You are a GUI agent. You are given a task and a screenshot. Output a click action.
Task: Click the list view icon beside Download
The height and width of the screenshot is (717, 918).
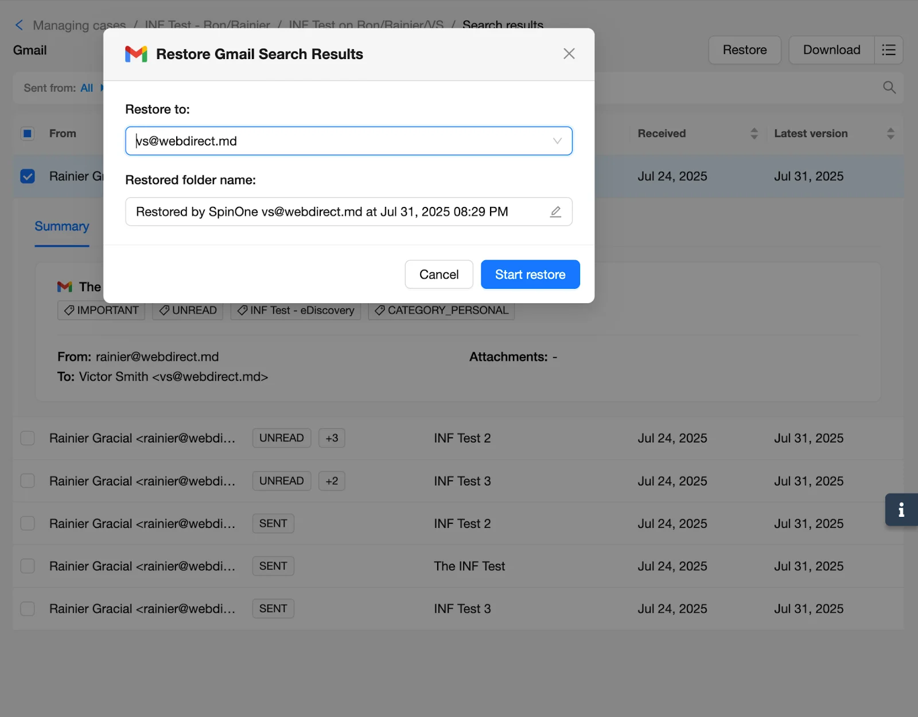[x=889, y=50]
